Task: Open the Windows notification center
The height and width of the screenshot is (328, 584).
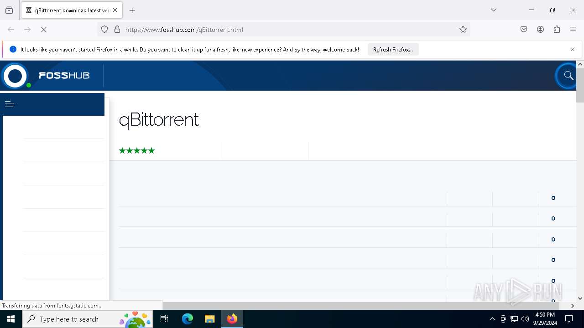Action: [x=569, y=319]
